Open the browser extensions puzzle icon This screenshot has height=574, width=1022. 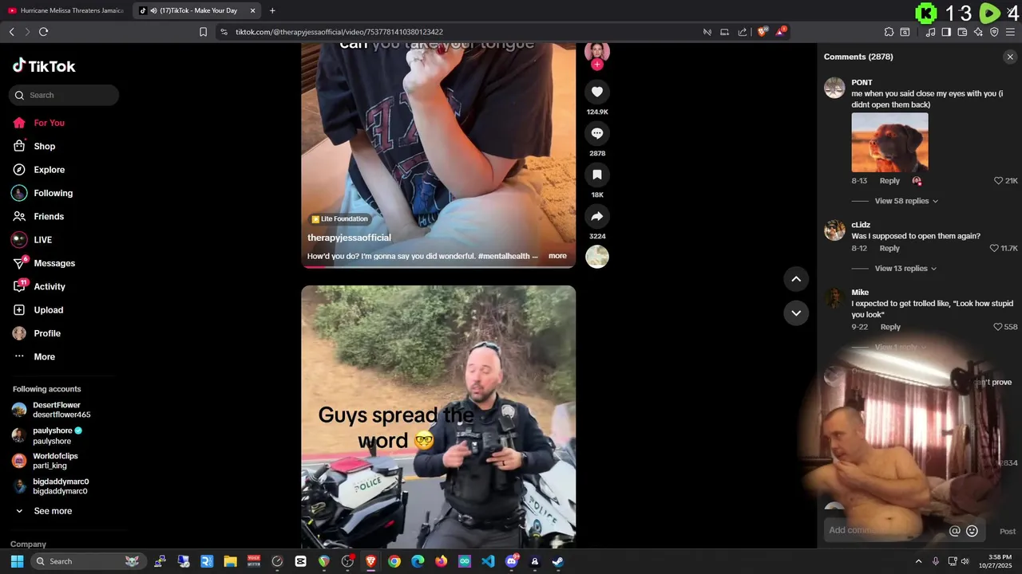click(x=889, y=32)
